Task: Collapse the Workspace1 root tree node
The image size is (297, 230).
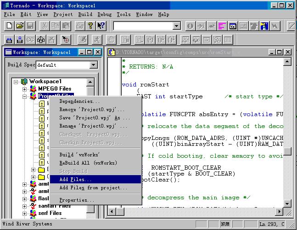Action: pyautogui.click(x=16, y=82)
